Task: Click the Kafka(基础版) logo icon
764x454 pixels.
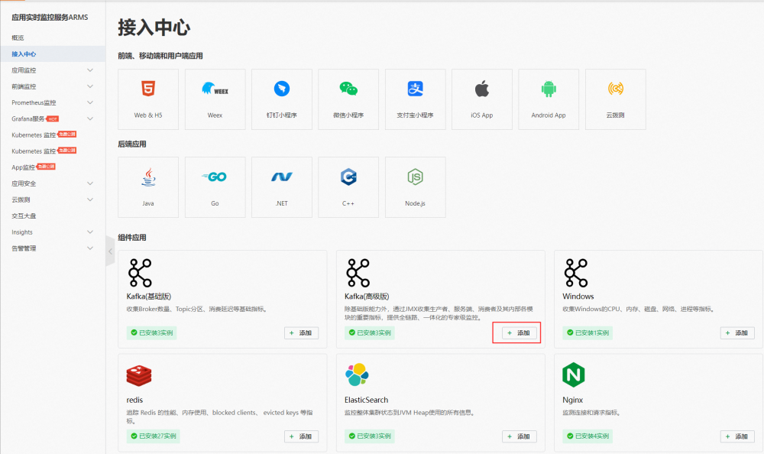Action: pyautogui.click(x=140, y=273)
